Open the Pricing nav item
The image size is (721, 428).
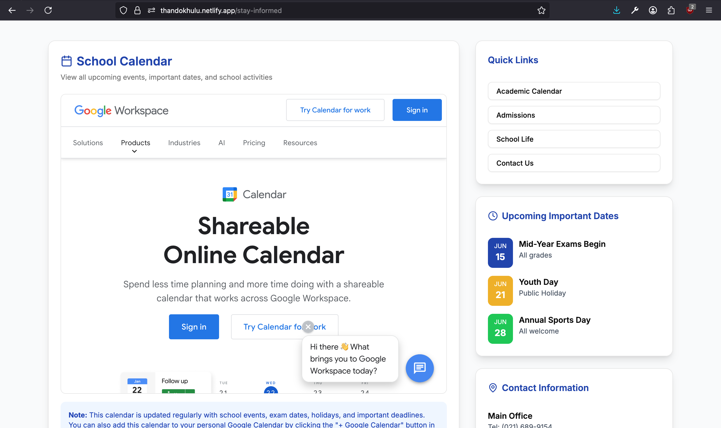254,143
